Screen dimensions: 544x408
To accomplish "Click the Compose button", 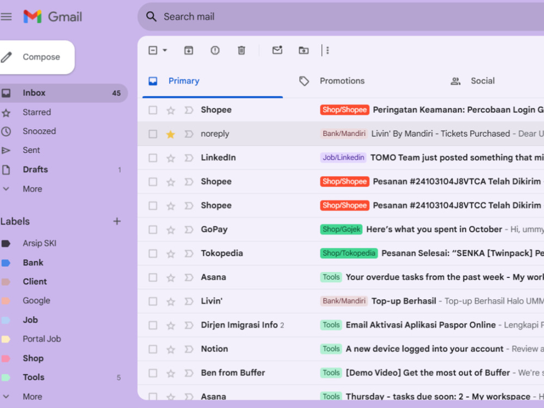I will [36, 57].
